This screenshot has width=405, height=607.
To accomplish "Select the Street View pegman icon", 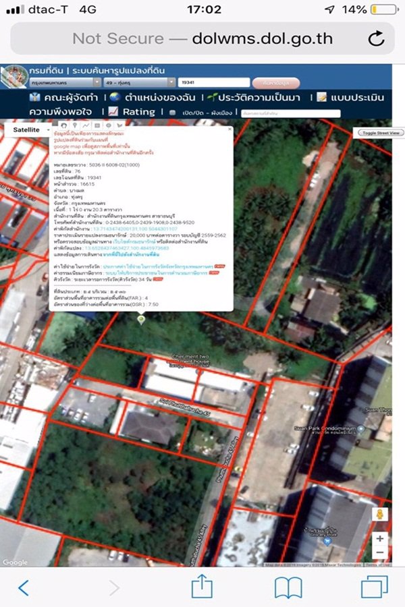I will (380, 515).
